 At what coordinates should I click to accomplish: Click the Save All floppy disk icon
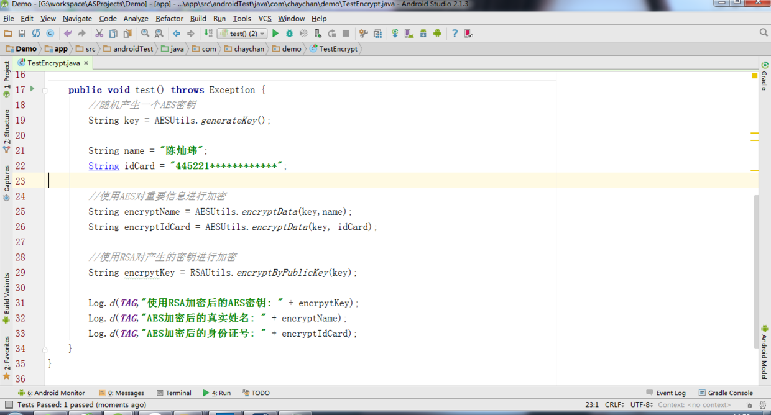(x=22, y=34)
